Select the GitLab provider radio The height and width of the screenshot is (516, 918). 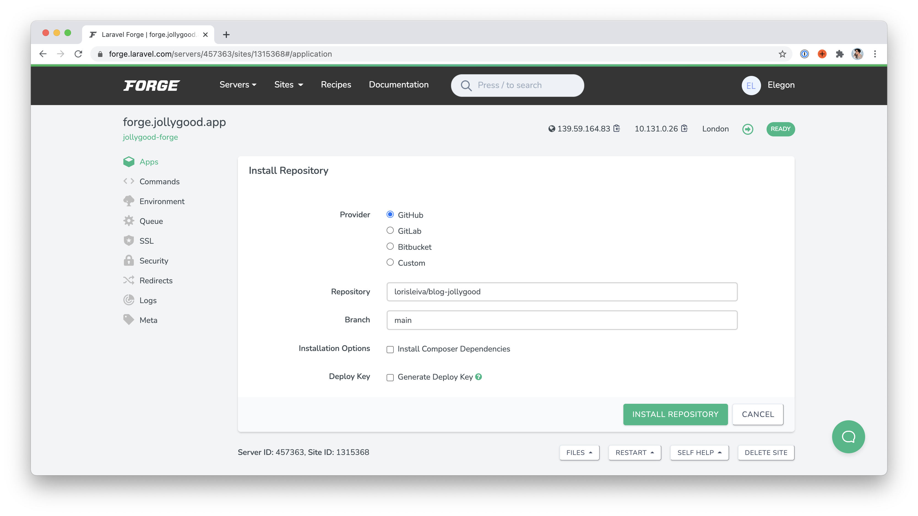click(x=390, y=230)
